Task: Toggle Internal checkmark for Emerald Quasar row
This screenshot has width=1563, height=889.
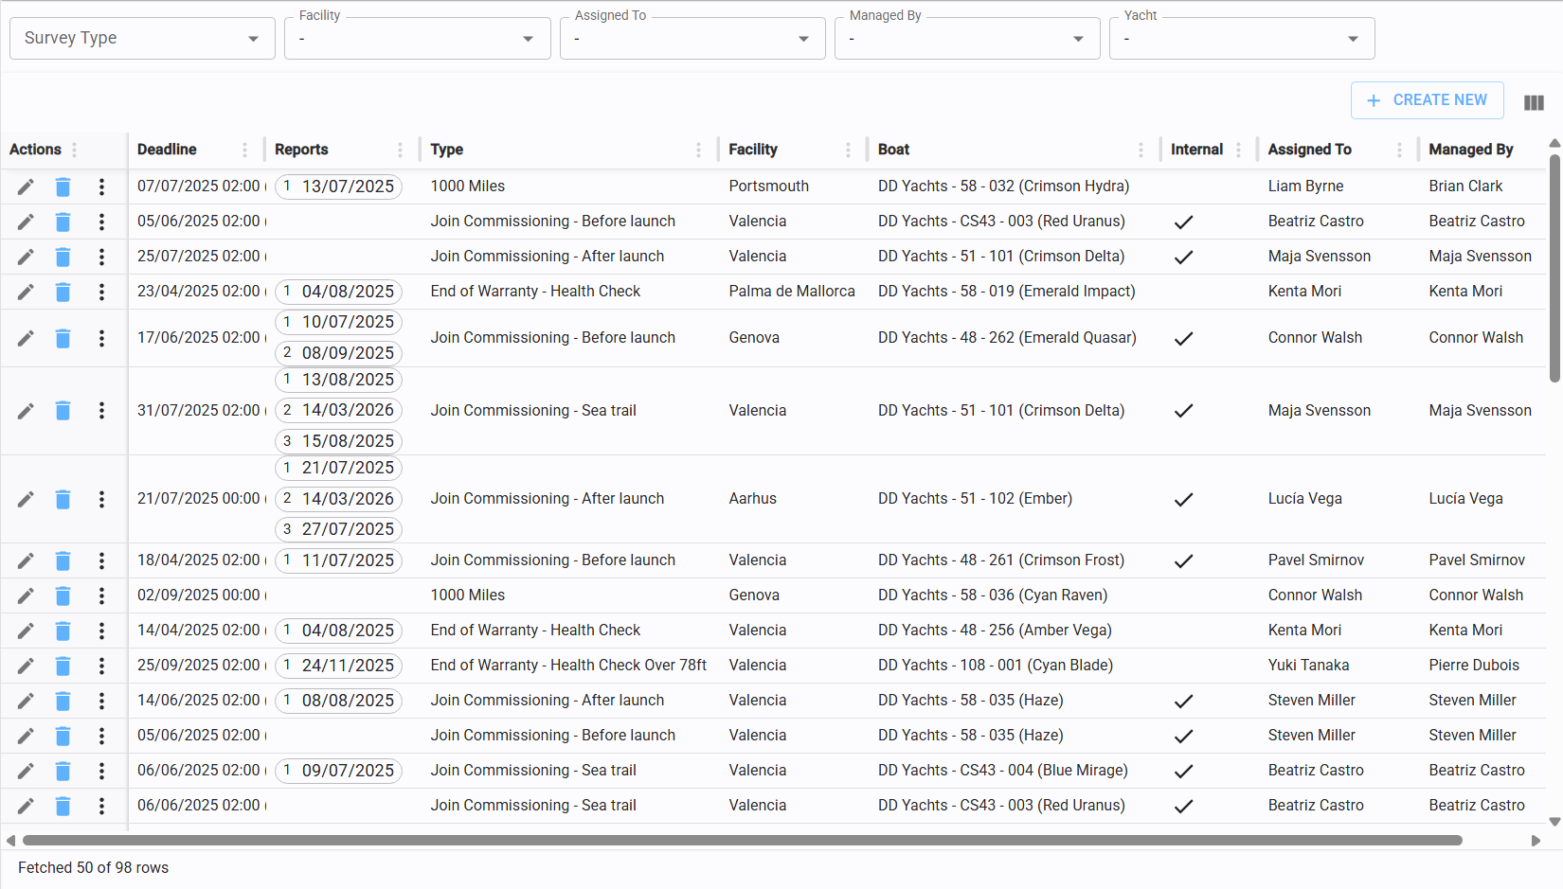Action: click(1183, 339)
